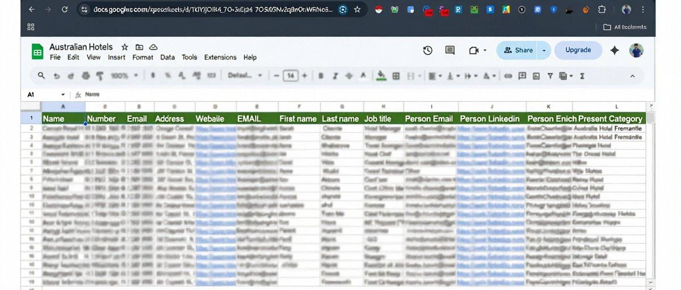This screenshot has height=290, width=681.
Task: Open version history clock icon
Action: (428, 50)
